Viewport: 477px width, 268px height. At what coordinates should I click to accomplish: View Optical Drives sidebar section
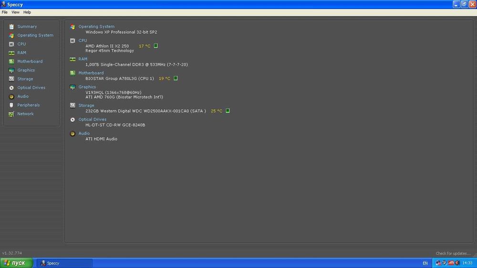point(31,88)
